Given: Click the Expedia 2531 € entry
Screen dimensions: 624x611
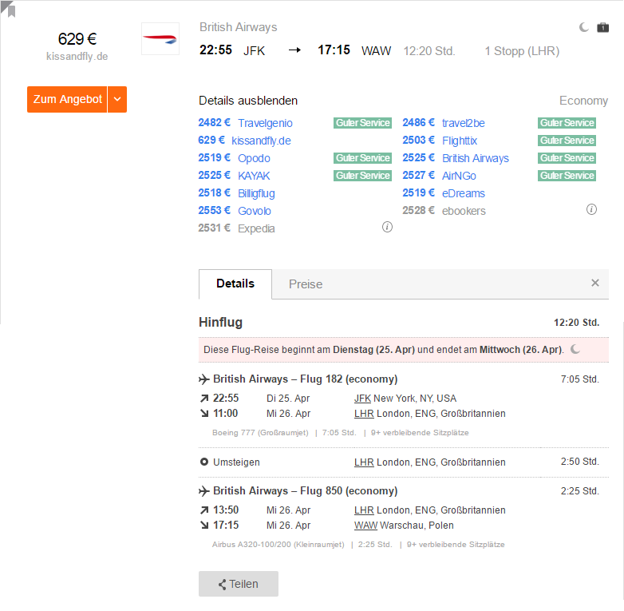Looking at the screenshot, I should pyautogui.click(x=237, y=228).
